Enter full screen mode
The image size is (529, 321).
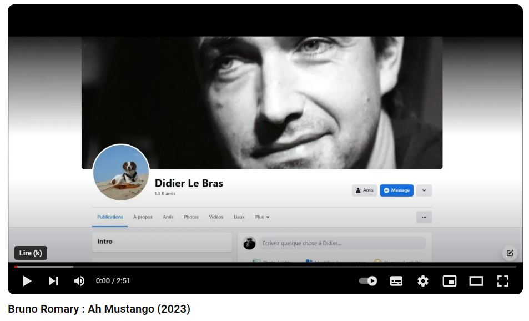(503, 281)
